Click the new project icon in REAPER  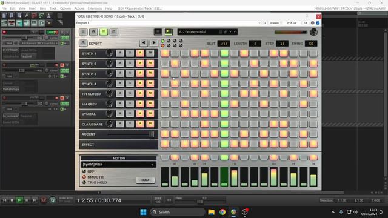(x=4, y=16)
